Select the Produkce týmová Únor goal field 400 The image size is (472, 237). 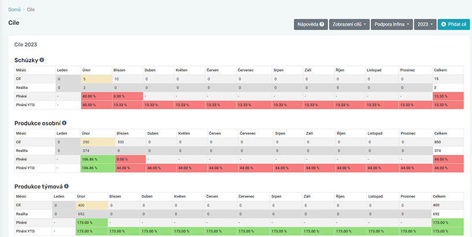[x=91, y=205]
